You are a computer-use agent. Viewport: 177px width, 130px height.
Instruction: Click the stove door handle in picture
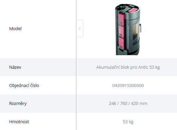[140, 28]
